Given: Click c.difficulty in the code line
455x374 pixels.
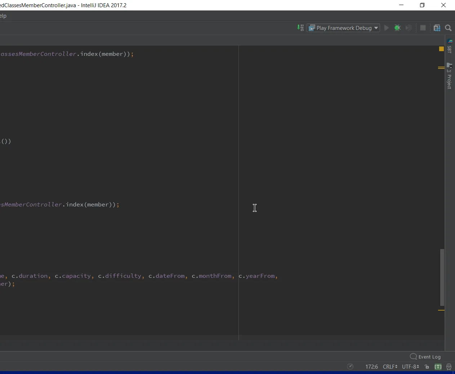Looking at the screenshot, I should (120, 276).
